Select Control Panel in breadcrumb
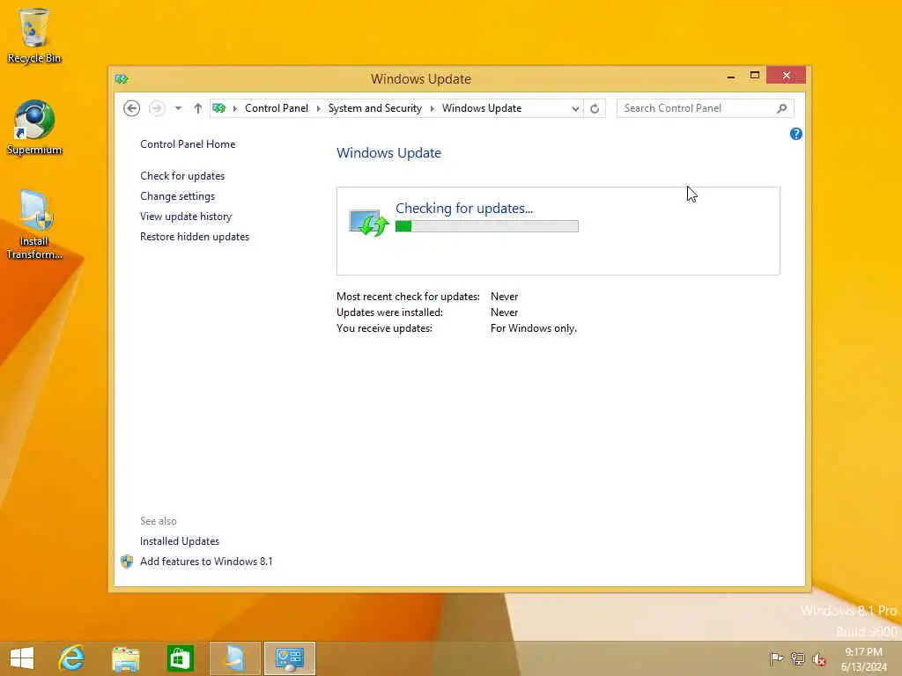The height and width of the screenshot is (676, 902). pyautogui.click(x=276, y=108)
